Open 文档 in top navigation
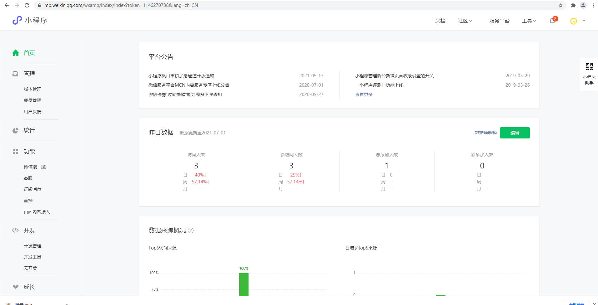This screenshot has height=305, width=598. pyautogui.click(x=440, y=21)
